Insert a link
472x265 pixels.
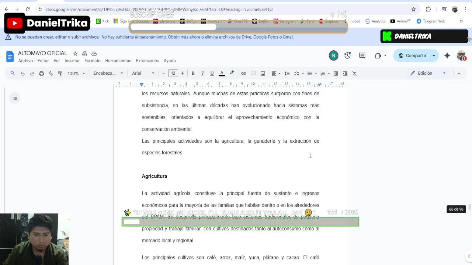(244, 73)
